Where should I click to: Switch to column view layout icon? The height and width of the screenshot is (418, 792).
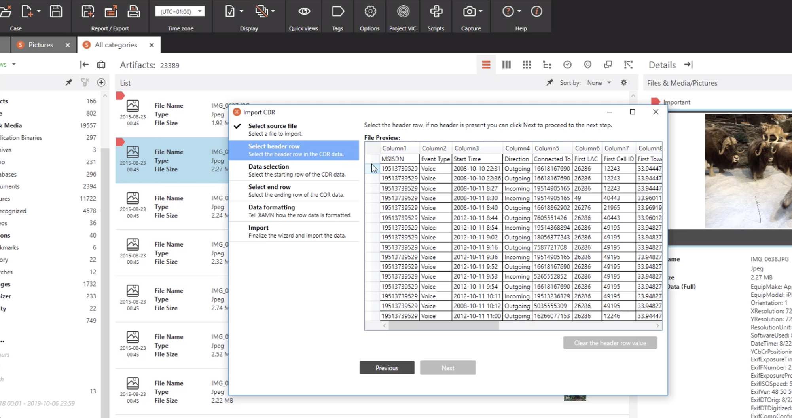click(x=506, y=65)
